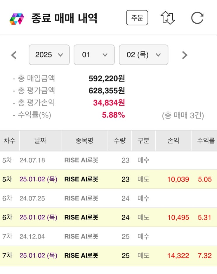Open the 02 (목) day dropdown
The width and height of the screenshot is (217, 274).
tap(143, 55)
